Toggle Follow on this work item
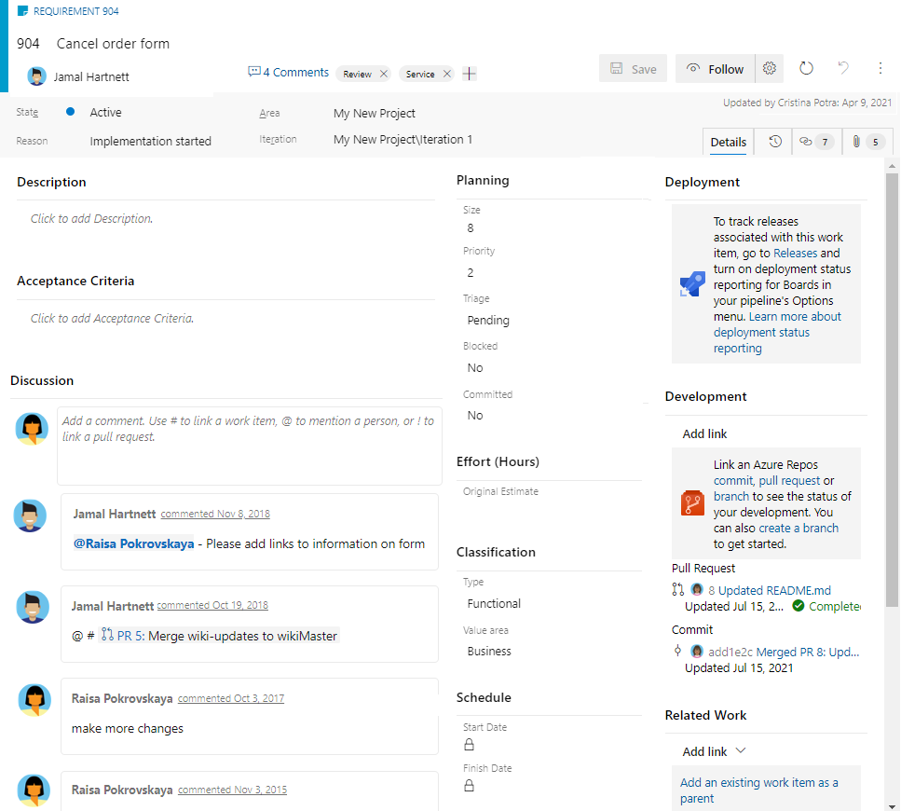This screenshot has width=901, height=811. click(x=715, y=68)
